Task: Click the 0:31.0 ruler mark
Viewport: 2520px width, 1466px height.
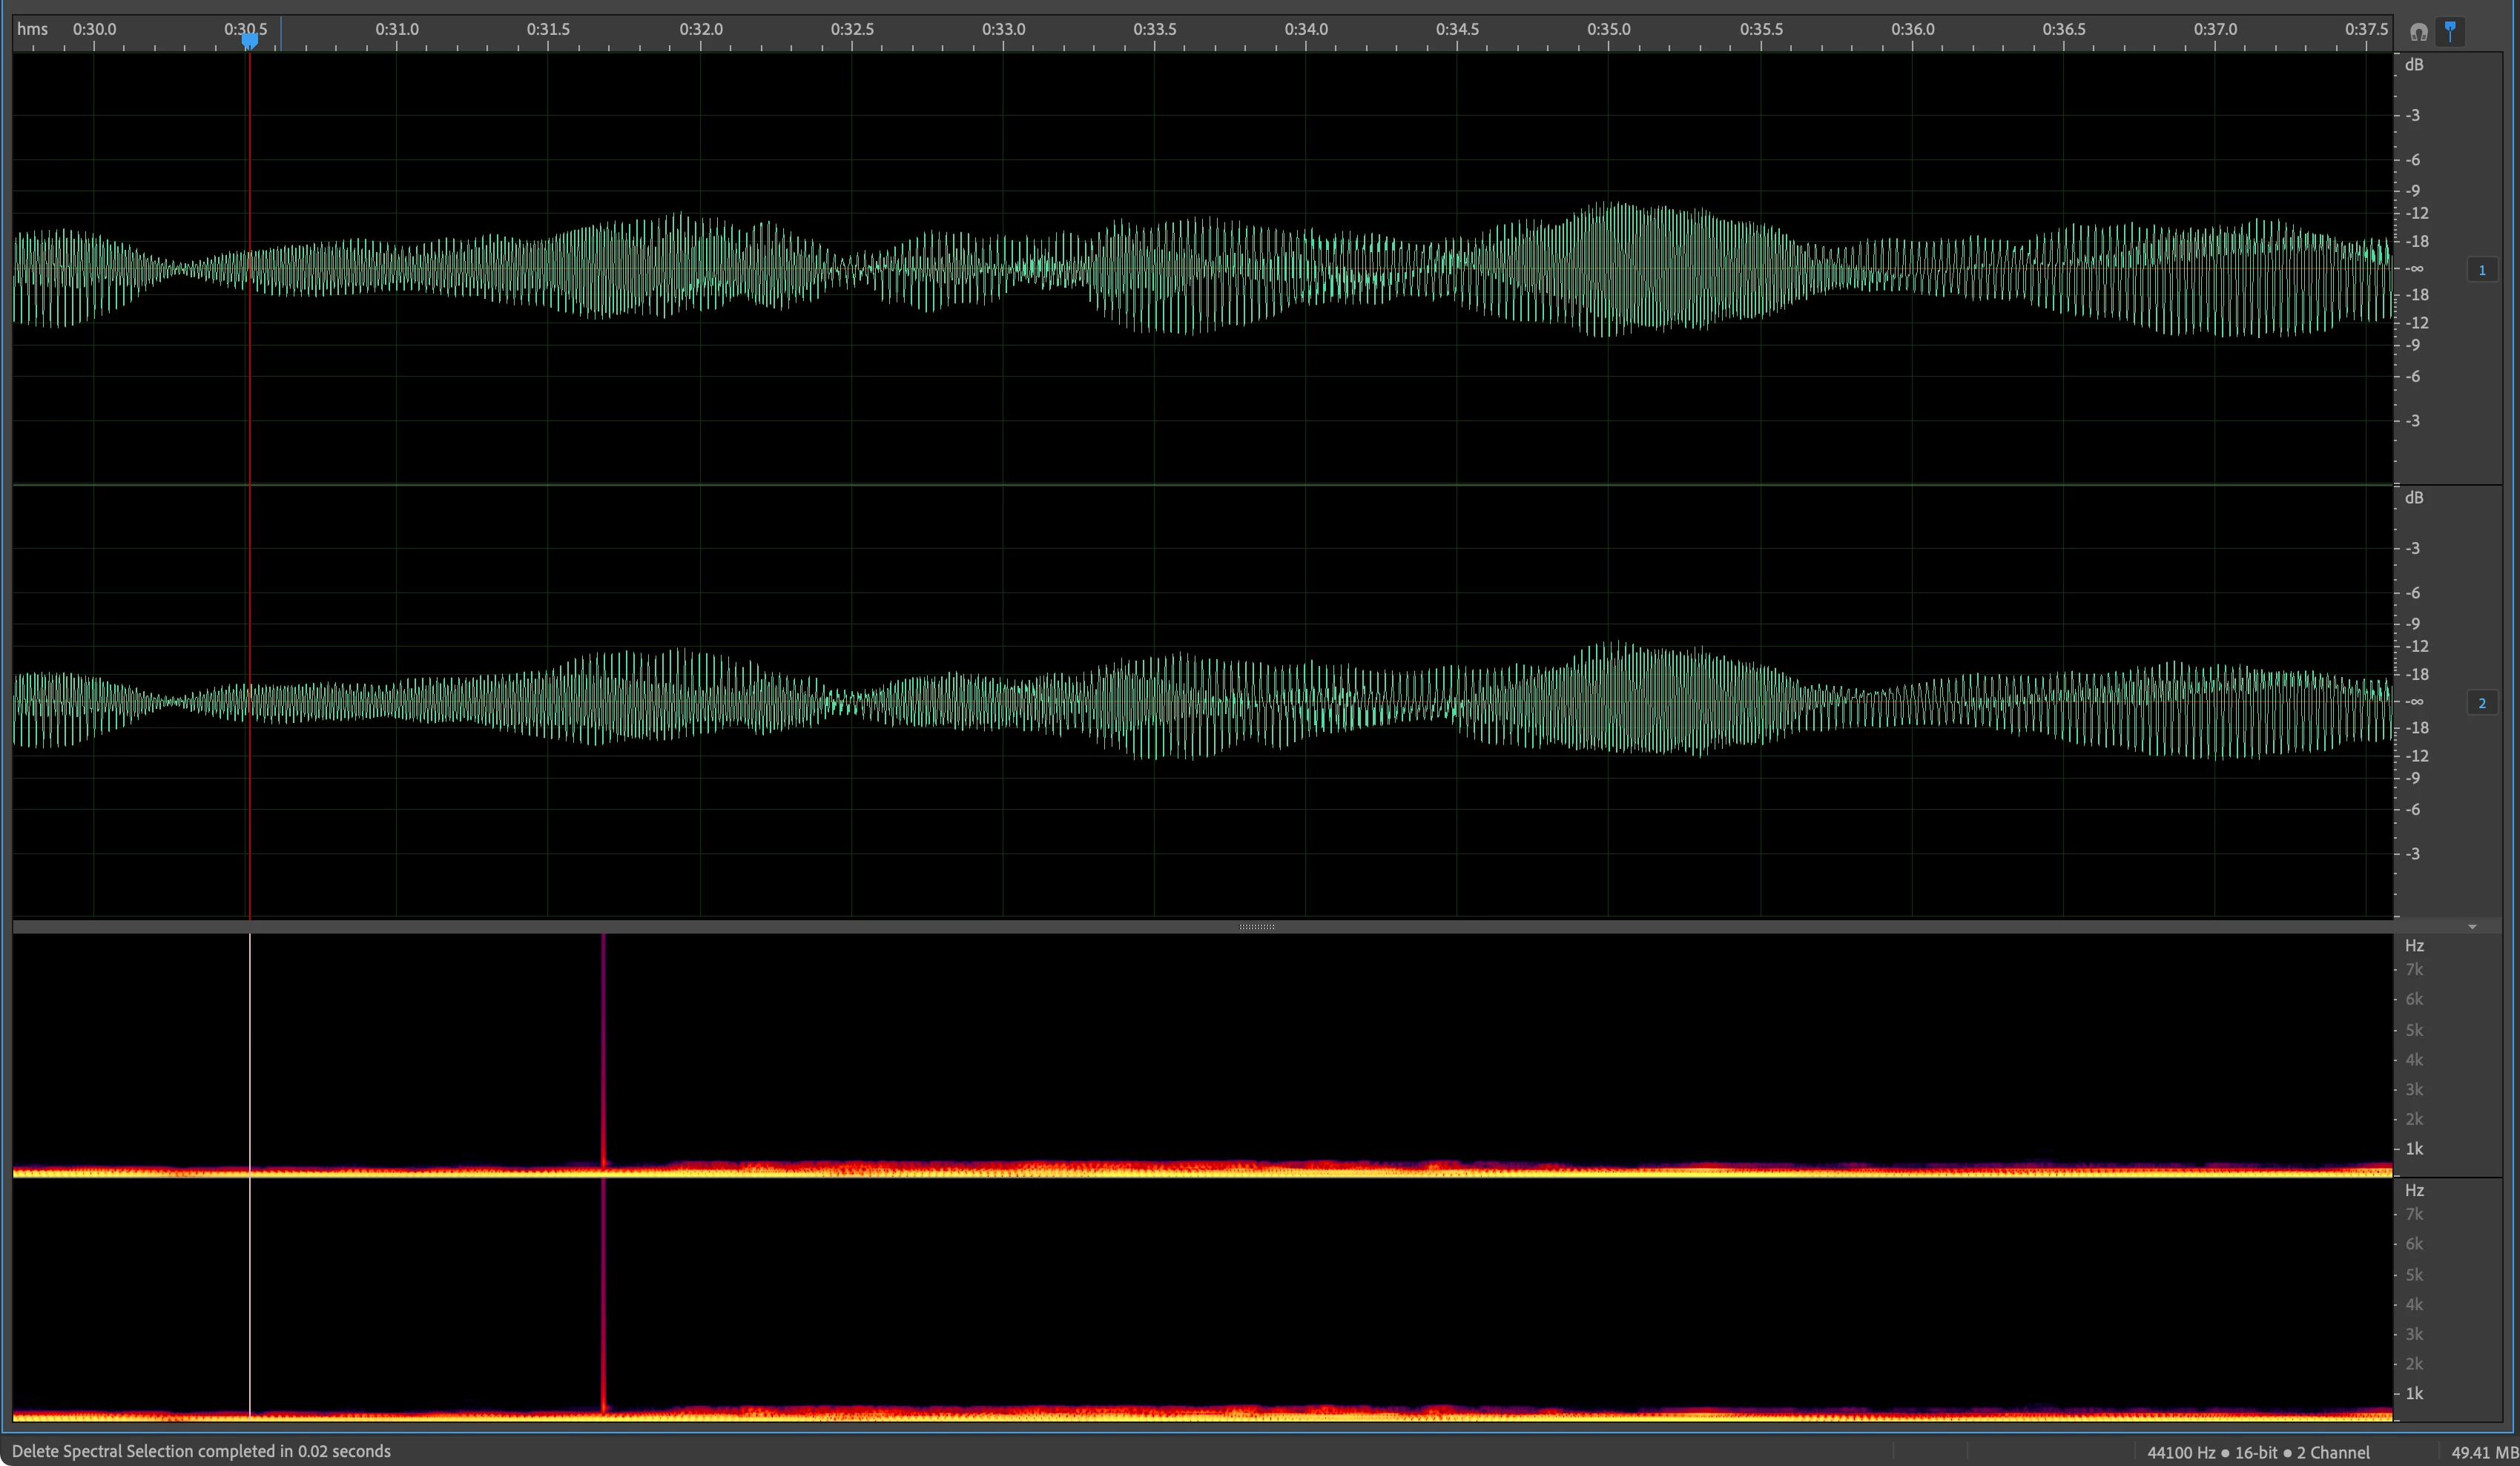Action: coord(397,29)
